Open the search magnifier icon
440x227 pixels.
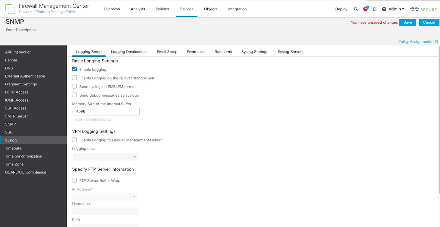point(356,9)
